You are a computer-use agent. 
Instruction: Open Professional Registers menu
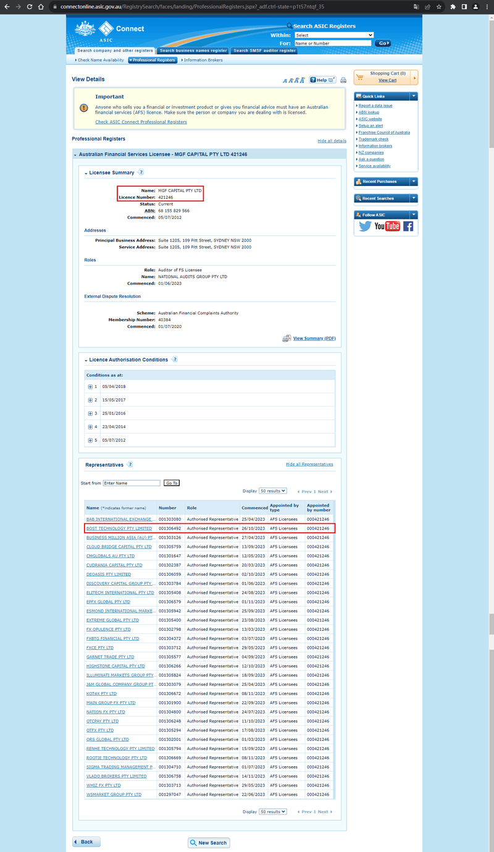153,61
